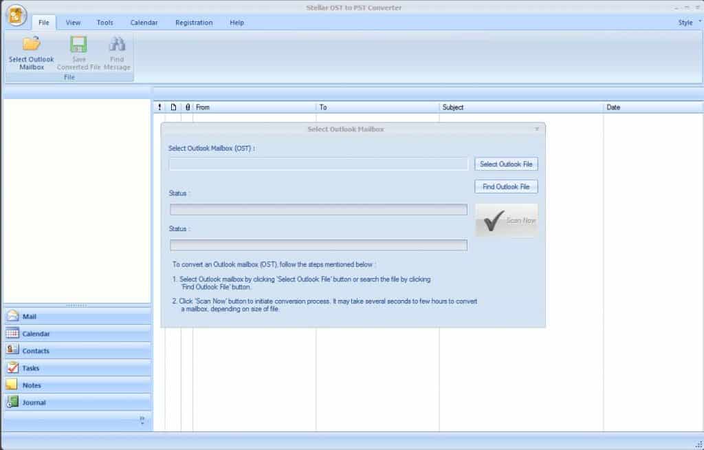Image resolution: width=704 pixels, height=450 pixels.
Task: Click the navigation pane splitter grip dots
Action: 77,306
